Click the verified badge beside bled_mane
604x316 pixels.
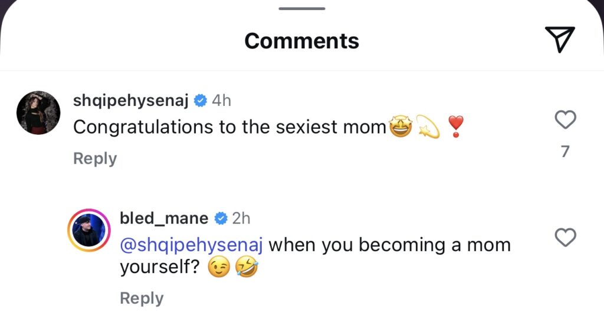pos(221,218)
